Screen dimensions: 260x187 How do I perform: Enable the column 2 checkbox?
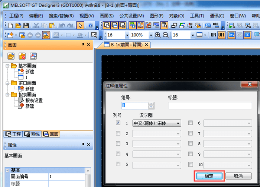pos(118,133)
